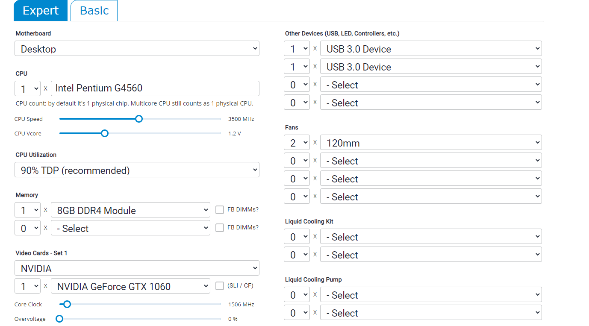Image resolution: width=589 pixels, height=326 pixels.
Task: Check FB DIMMs box on second memory row
Action: point(220,228)
